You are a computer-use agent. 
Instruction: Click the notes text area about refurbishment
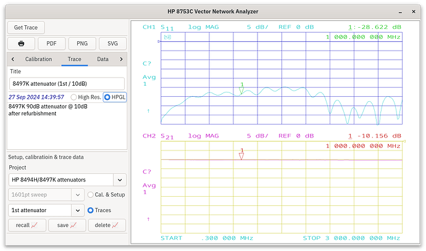pyautogui.click(x=67, y=125)
